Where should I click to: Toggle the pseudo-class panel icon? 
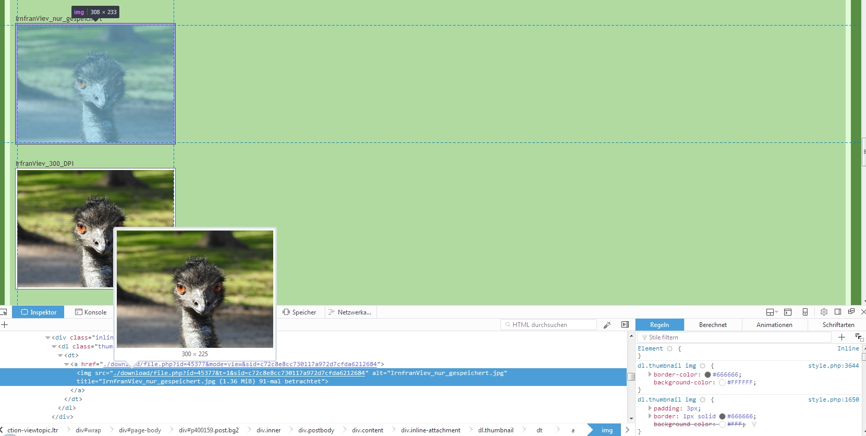click(859, 337)
